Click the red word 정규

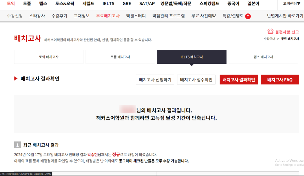point(116,154)
